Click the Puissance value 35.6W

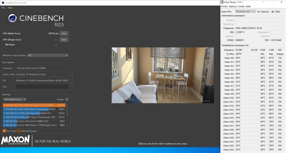tap(242, 50)
